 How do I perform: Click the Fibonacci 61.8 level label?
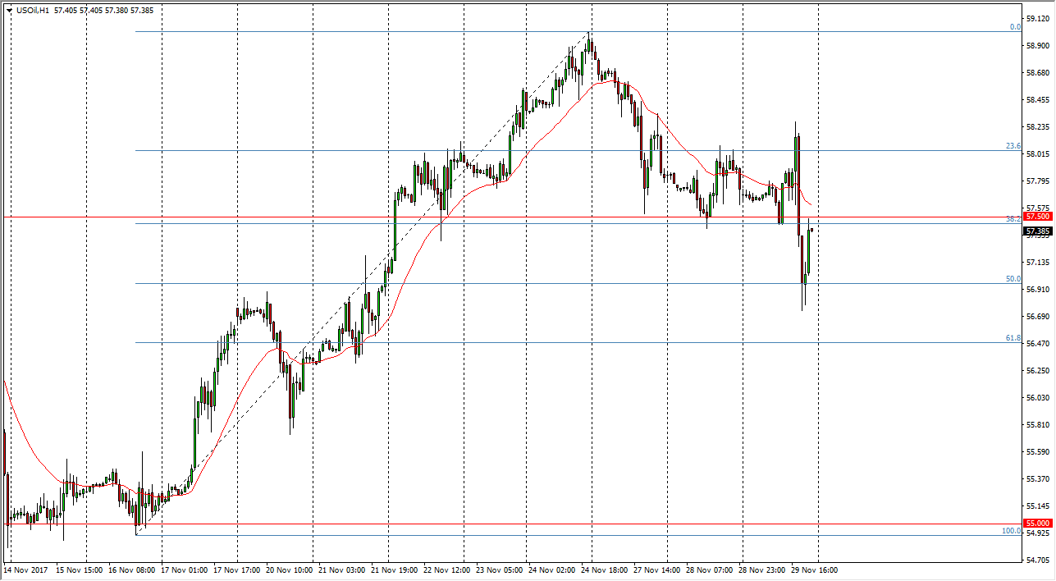point(1013,338)
